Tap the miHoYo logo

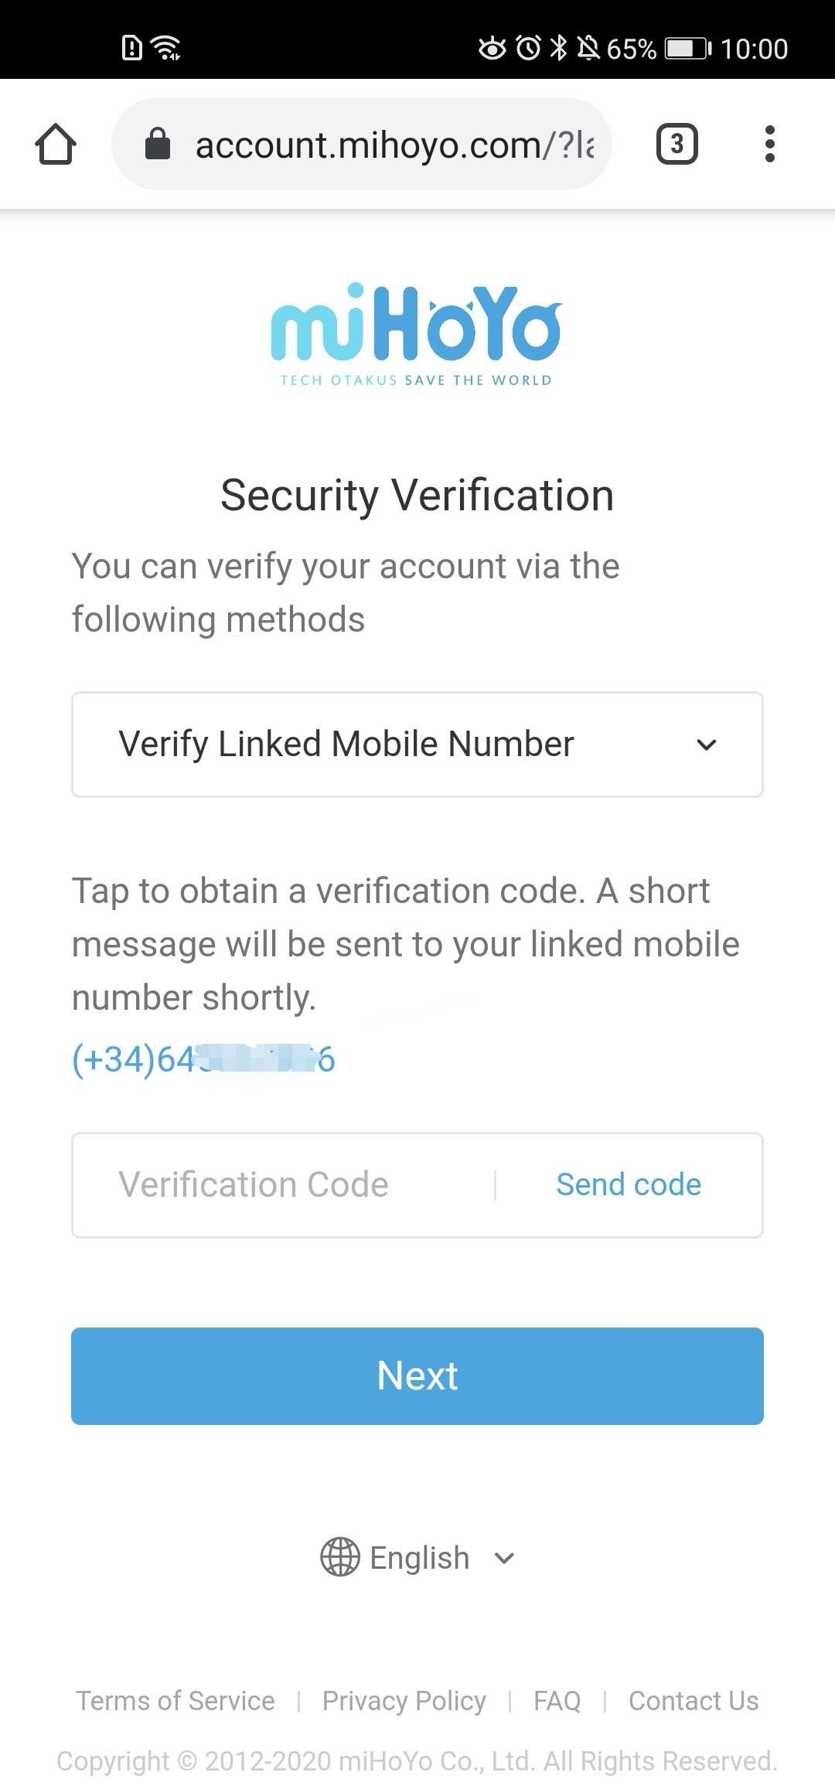coord(417,334)
